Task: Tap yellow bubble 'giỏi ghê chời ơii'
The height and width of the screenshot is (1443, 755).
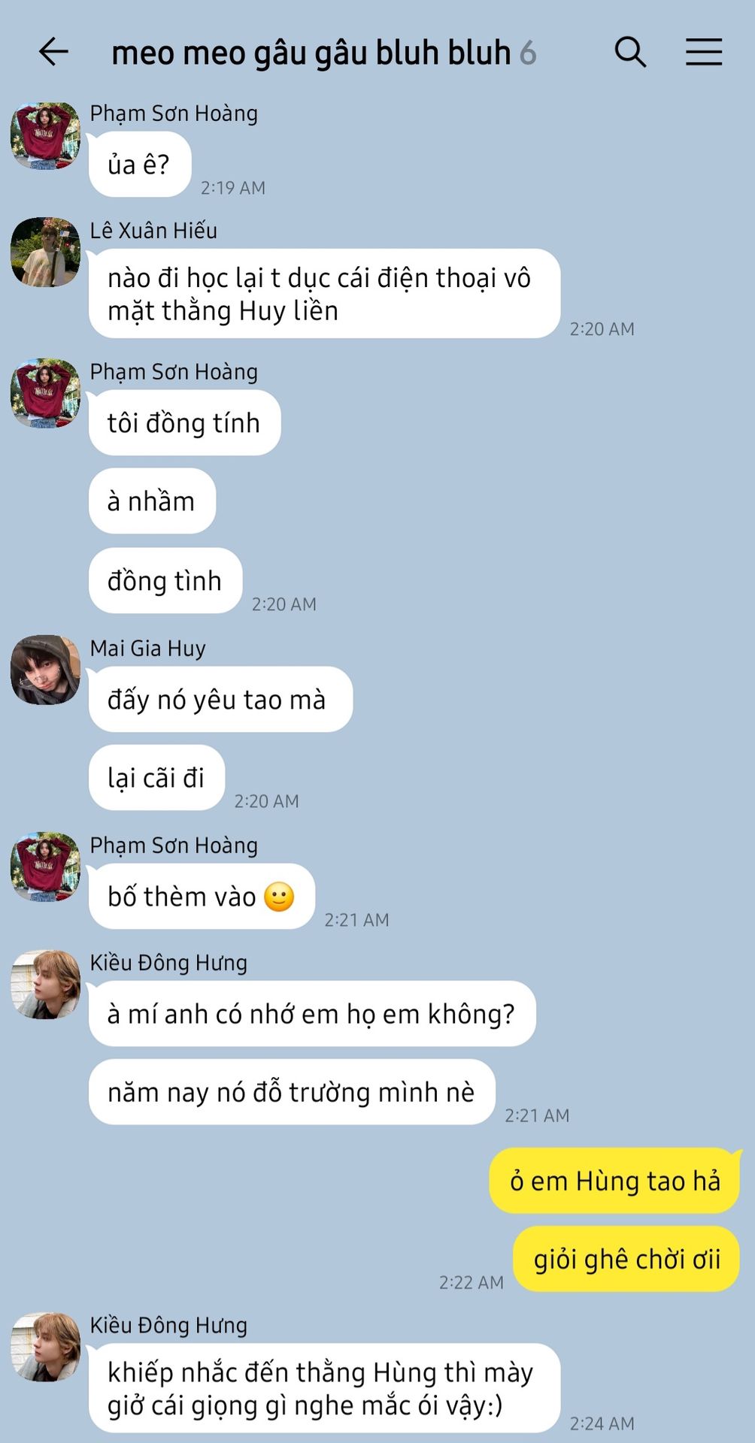Action: 627,1259
